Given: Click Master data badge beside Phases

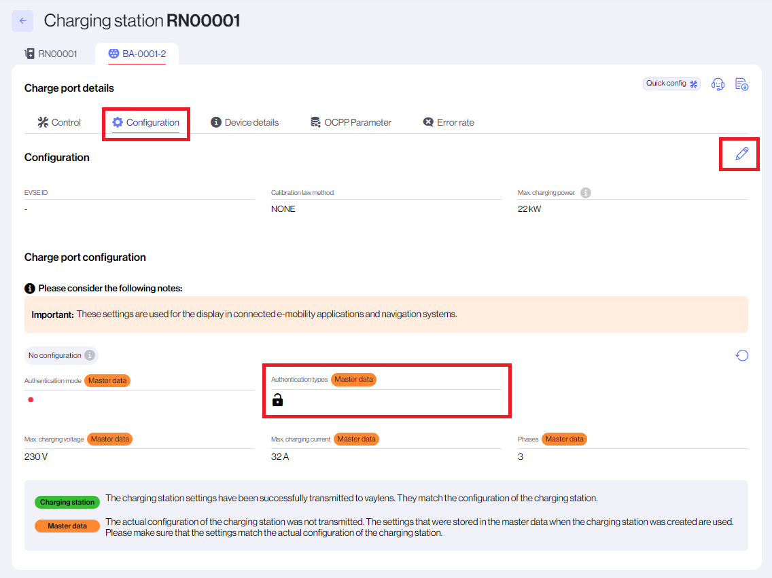Looking at the screenshot, I should pyautogui.click(x=564, y=439).
